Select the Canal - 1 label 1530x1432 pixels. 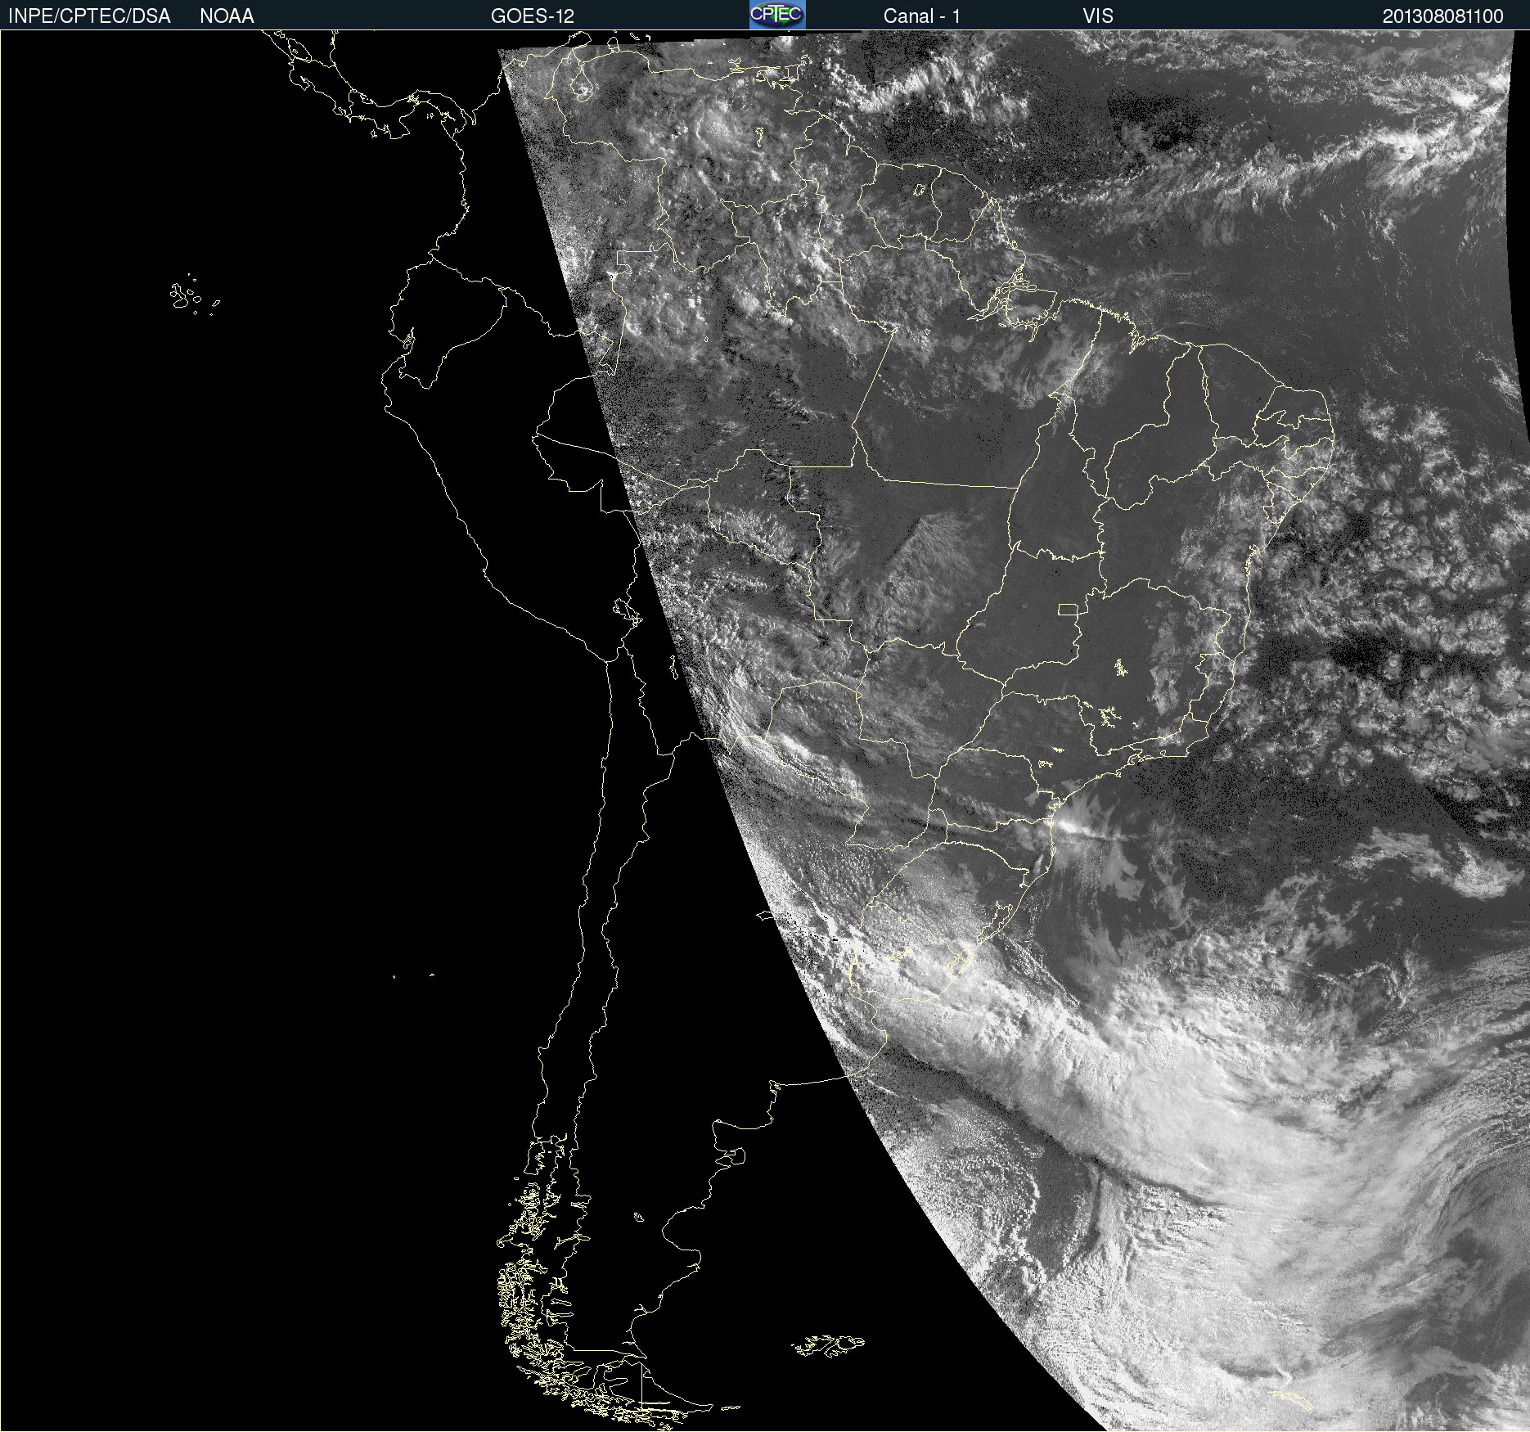[x=922, y=16]
